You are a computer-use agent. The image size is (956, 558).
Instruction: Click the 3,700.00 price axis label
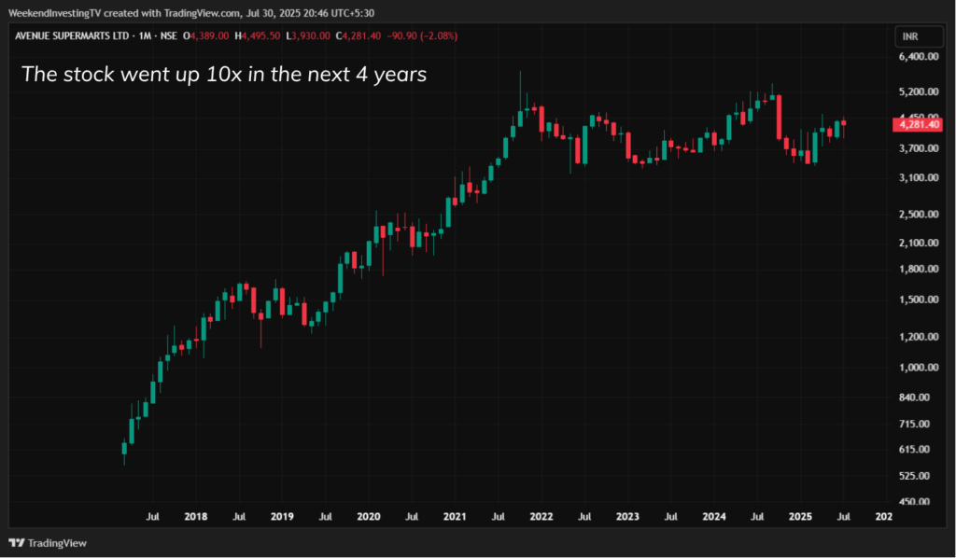(x=919, y=148)
